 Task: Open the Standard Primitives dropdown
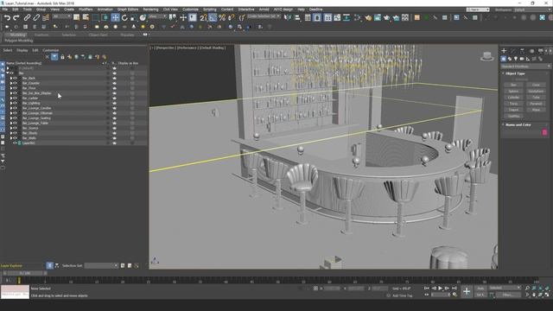(x=525, y=67)
